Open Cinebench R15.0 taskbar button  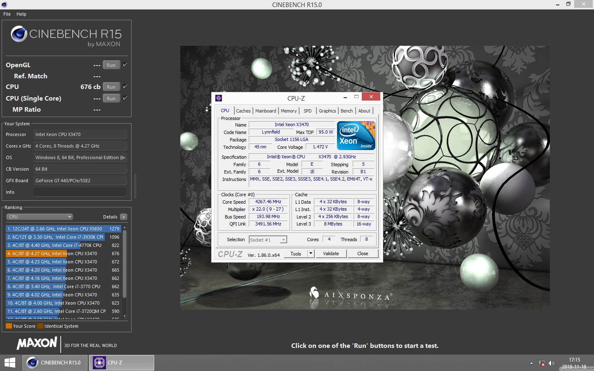(54, 363)
